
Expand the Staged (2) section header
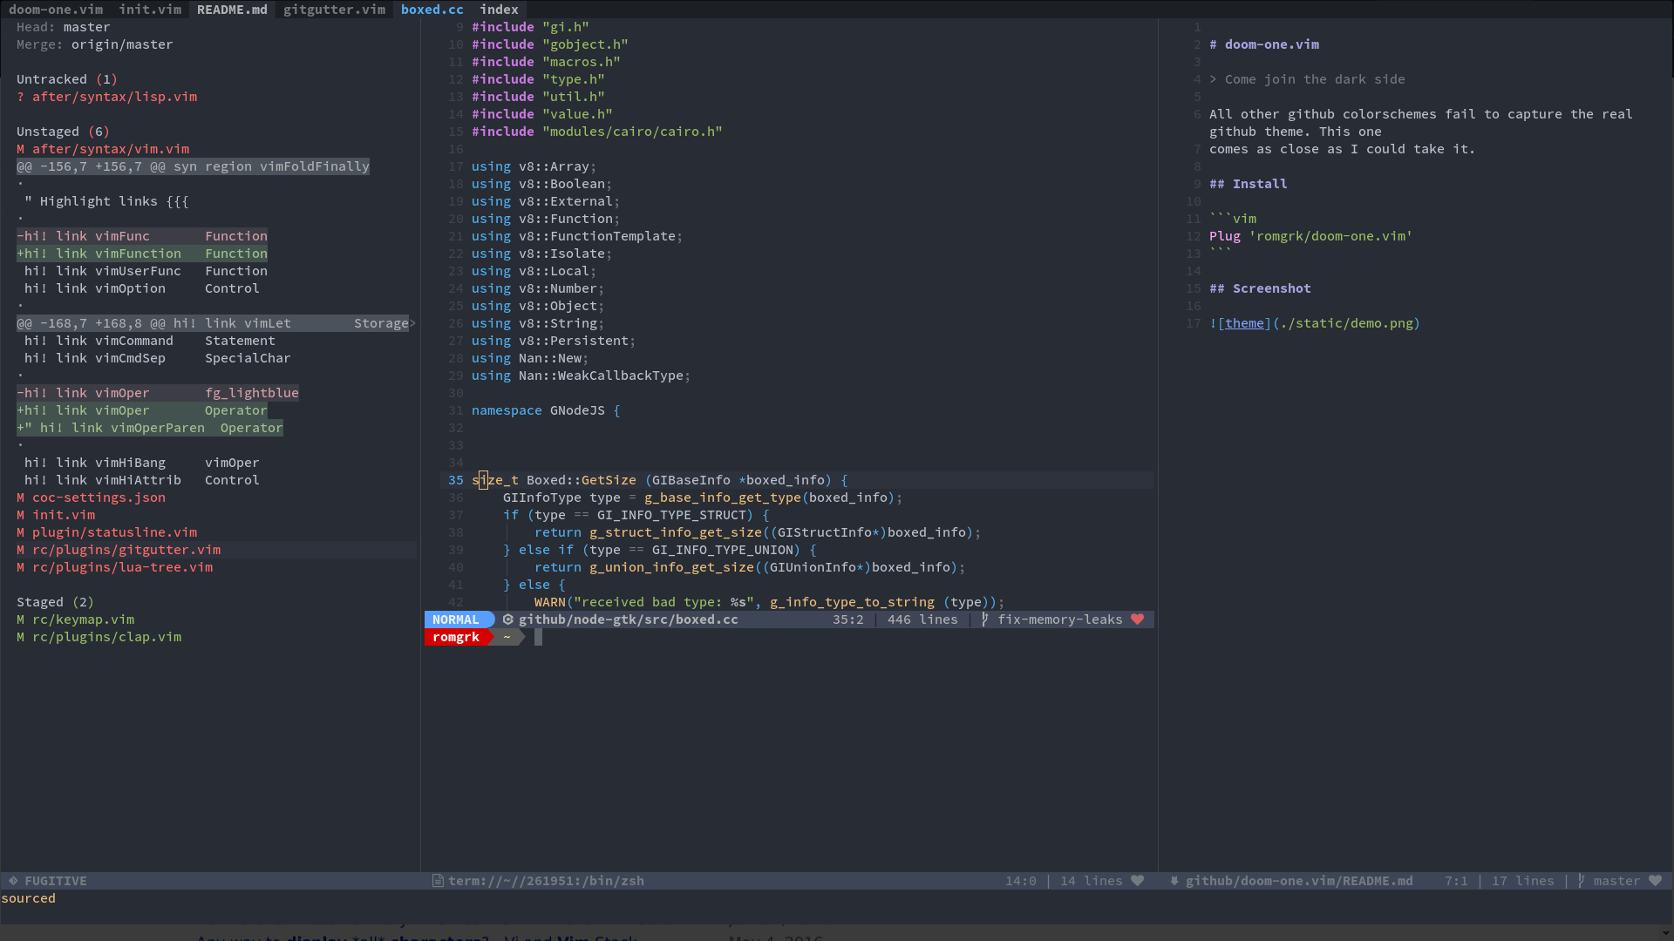pyautogui.click(x=54, y=602)
